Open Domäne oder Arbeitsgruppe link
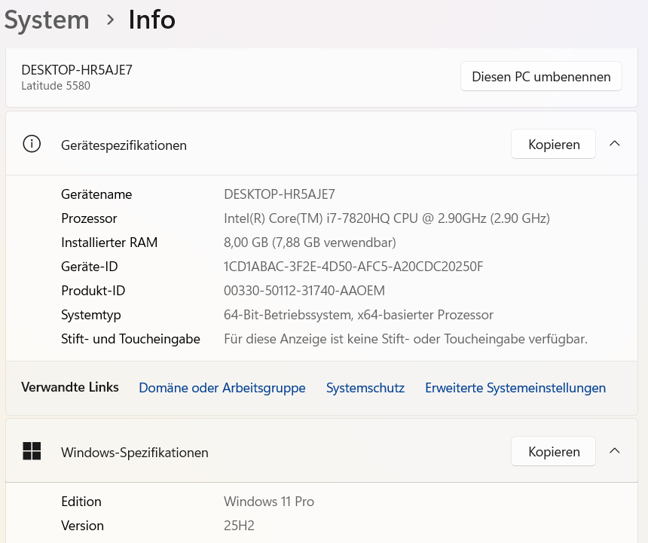The width and height of the screenshot is (648, 543). (x=222, y=388)
